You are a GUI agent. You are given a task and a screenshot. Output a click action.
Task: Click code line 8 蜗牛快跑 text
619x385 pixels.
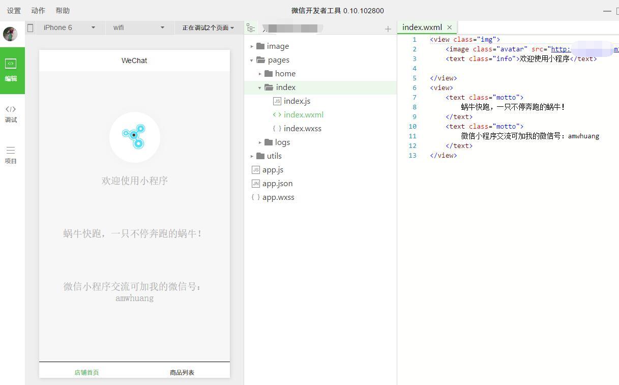[x=513, y=107]
